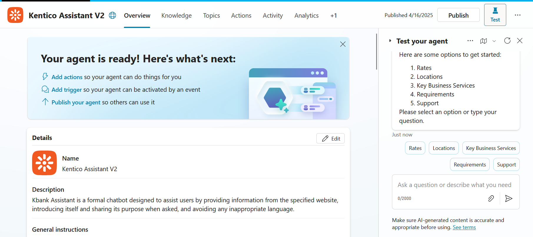The image size is (533, 237).
Task: Choose the Rates suggestion chip
Action: [415, 148]
